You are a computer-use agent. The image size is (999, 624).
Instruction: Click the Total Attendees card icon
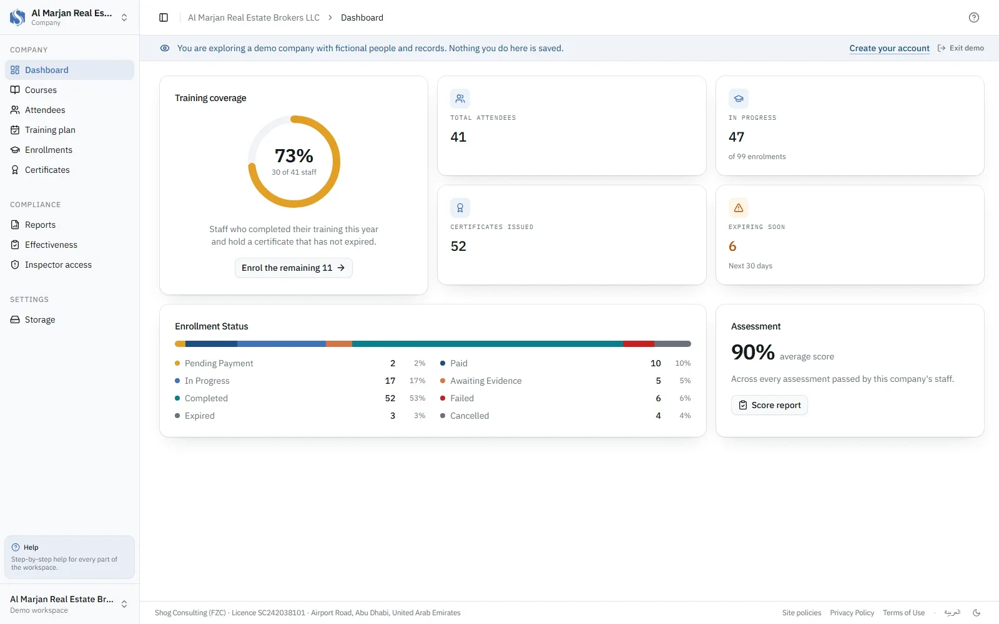pos(460,99)
